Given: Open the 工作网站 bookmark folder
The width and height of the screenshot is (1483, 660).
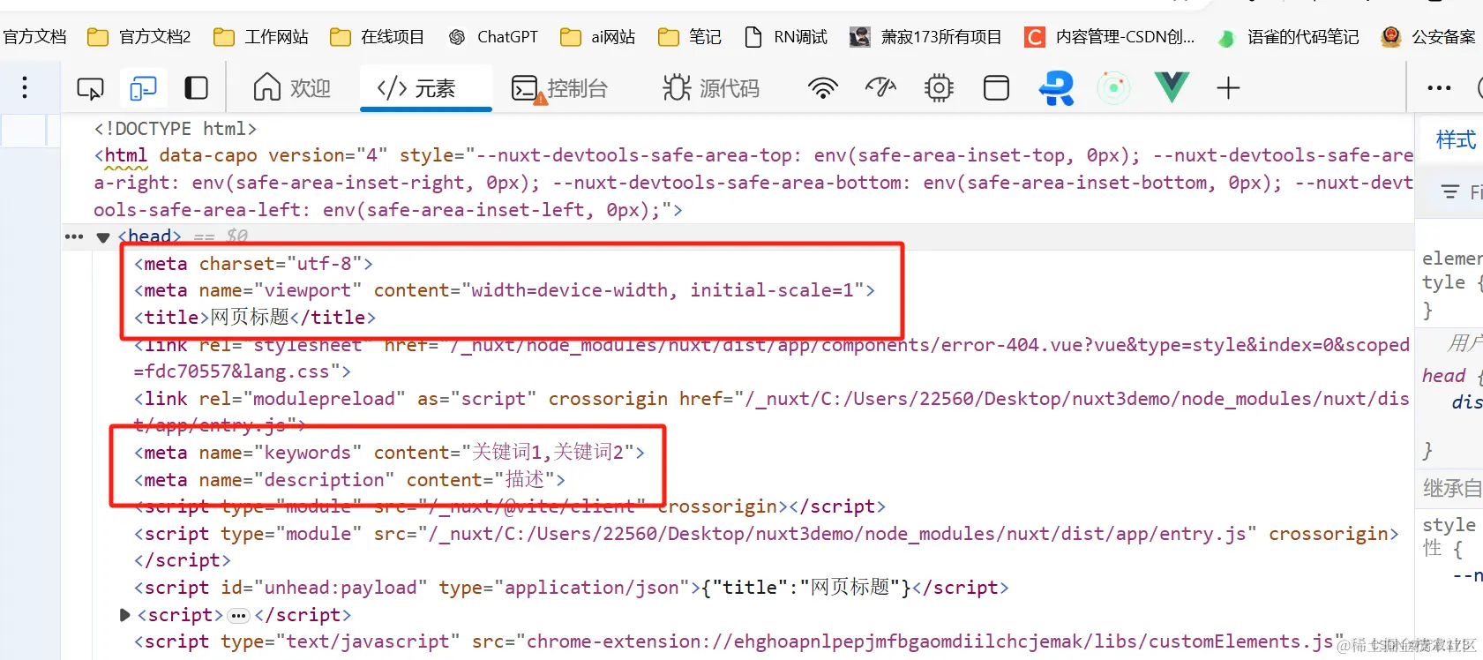Looking at the screenshot, I should point(261,37).
